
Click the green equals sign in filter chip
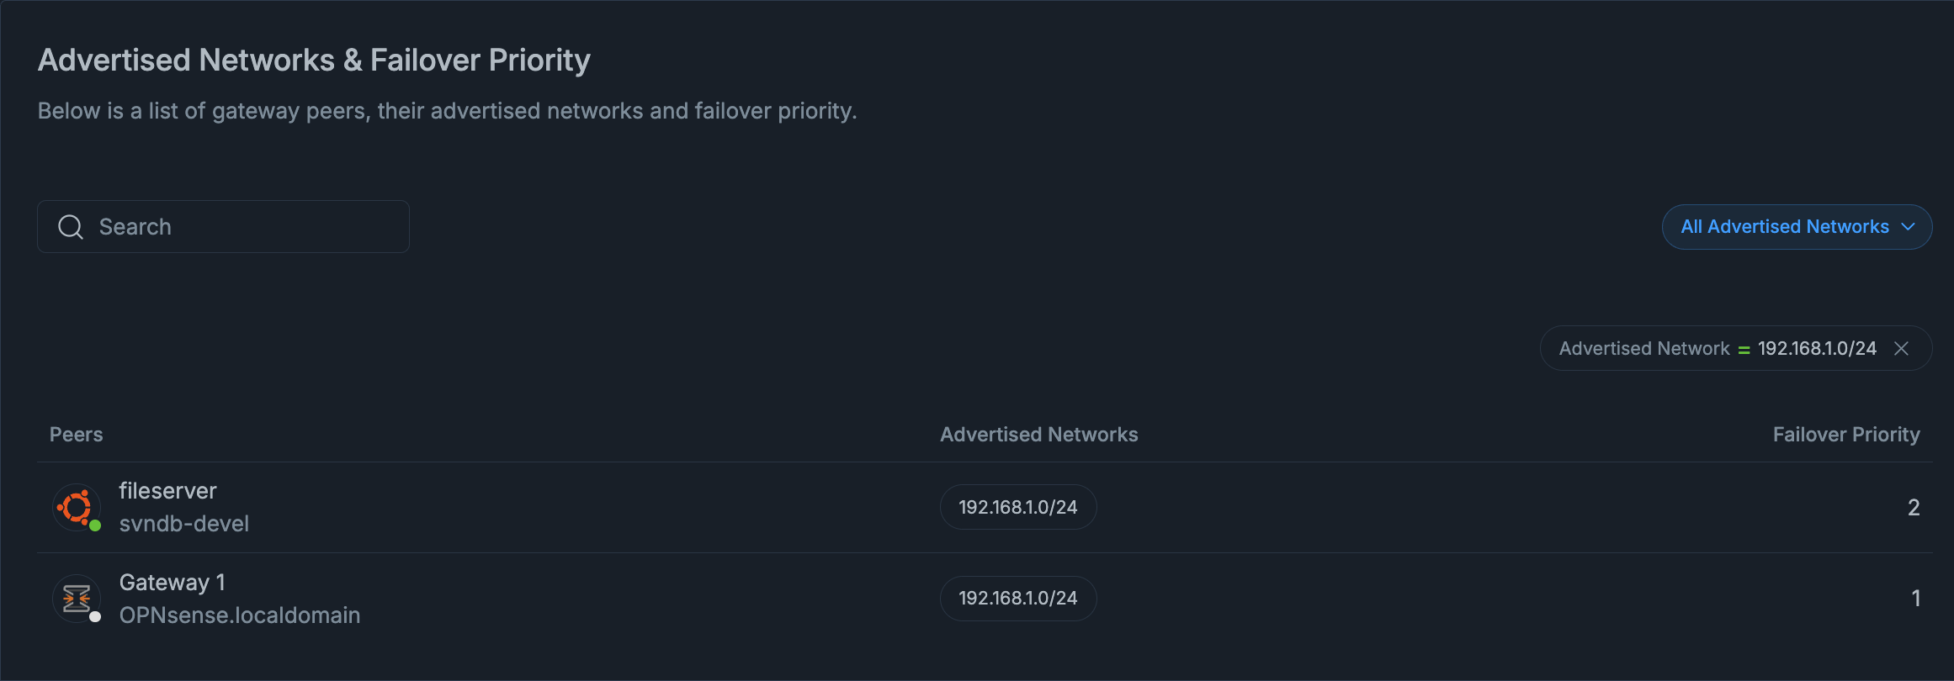[1744, 348]
